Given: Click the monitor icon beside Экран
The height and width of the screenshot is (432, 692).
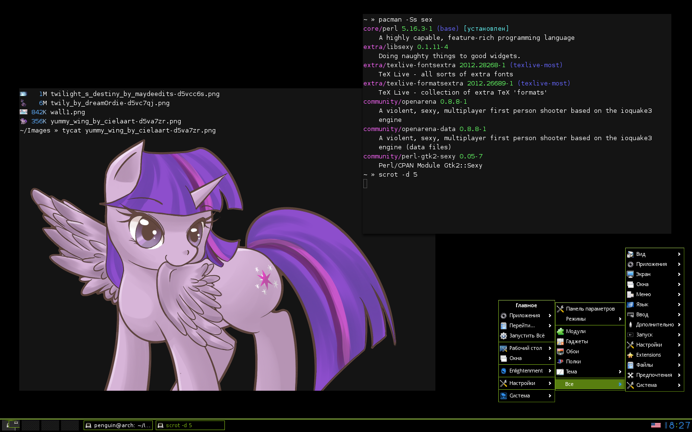Looking at the screenshot, I should (x=630, y=274).
